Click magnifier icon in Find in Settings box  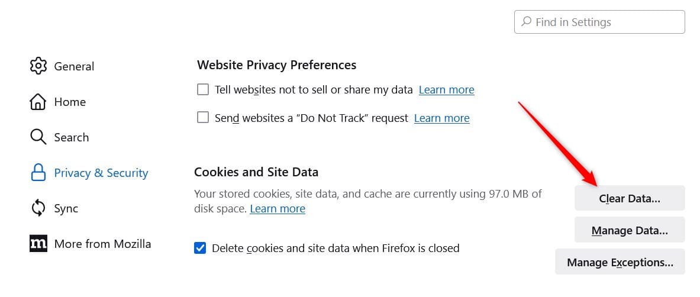tap(527, 21)
